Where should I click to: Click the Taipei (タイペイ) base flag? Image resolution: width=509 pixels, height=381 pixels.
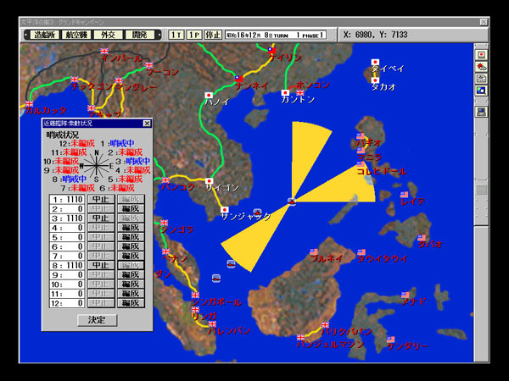375,63
